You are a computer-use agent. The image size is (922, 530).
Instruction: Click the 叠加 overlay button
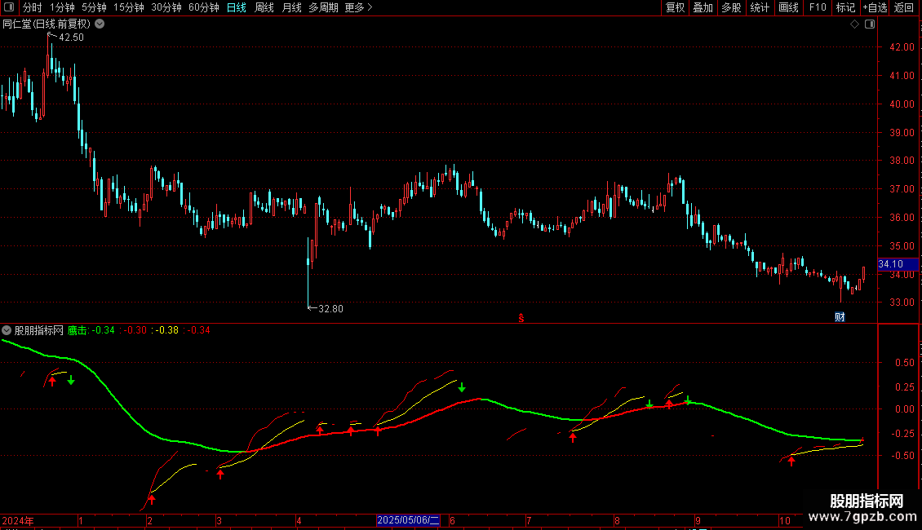click(703, 7)
